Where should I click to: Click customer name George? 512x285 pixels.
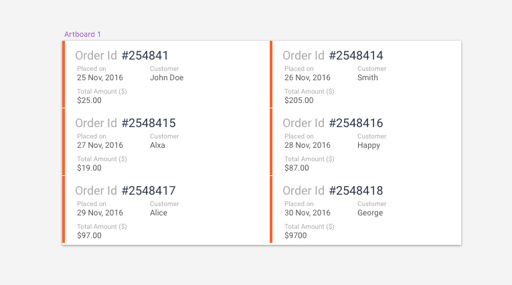(370, 213)
